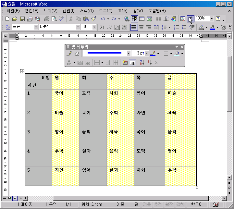Undo the last action

(x=103, y=19)
